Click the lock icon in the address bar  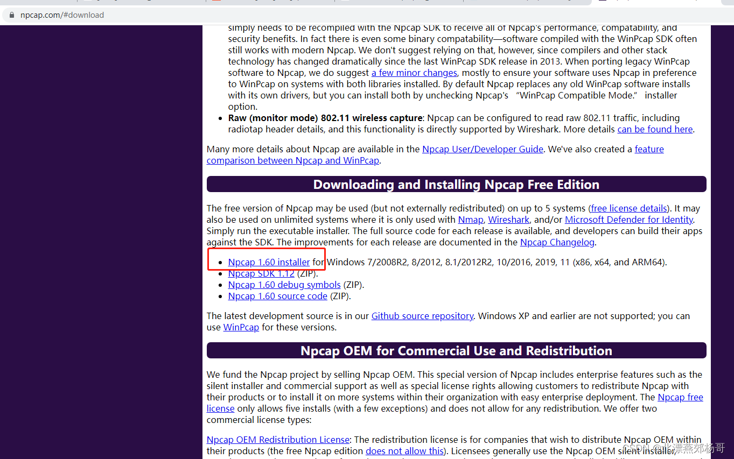[12, 15]
